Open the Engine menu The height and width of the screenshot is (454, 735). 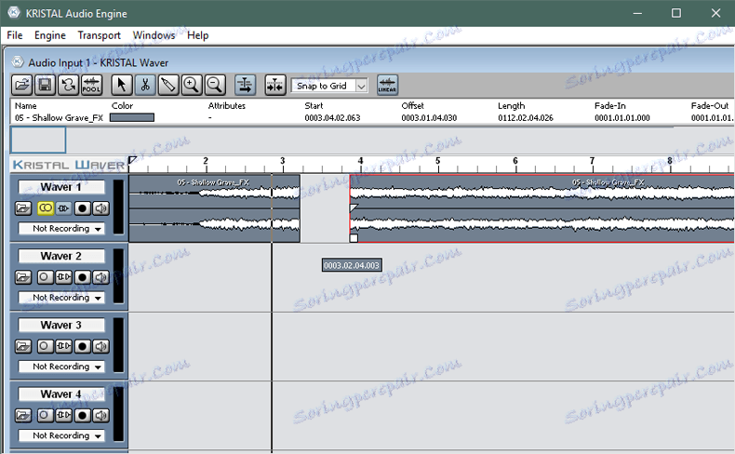(x=49, y=35)
